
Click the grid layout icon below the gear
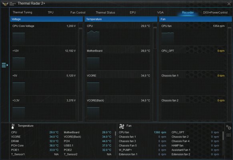pos(229,135)
